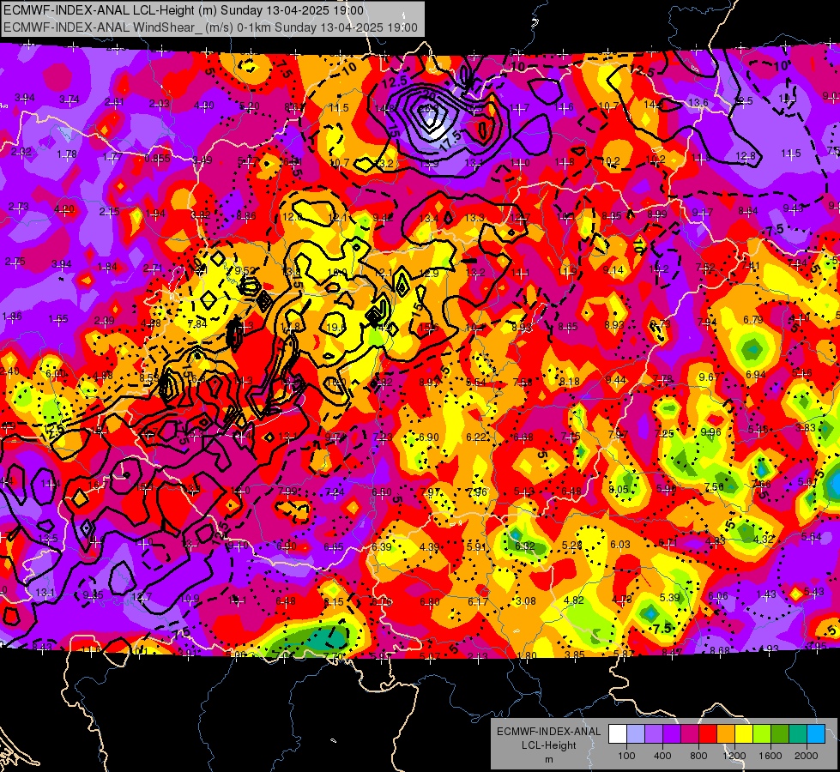Select the red legend color swatch
Screen dimensions: 840x772
pyautogui.click(x=708, y=734)
